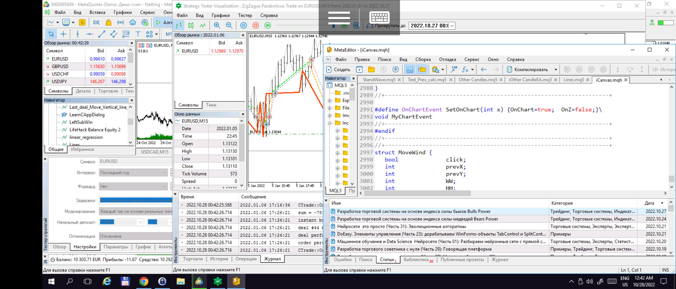The height and width of the screenshot is (289, 676).
Task: Switch to the Библиотека tab in toolbox
Action: click(416, 260)
